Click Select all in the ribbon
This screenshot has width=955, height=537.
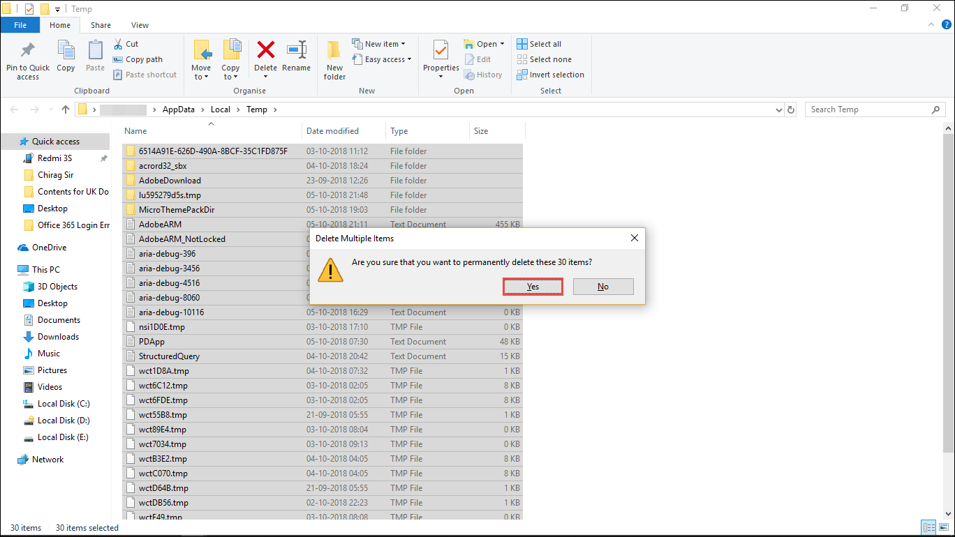pos(539,44)
